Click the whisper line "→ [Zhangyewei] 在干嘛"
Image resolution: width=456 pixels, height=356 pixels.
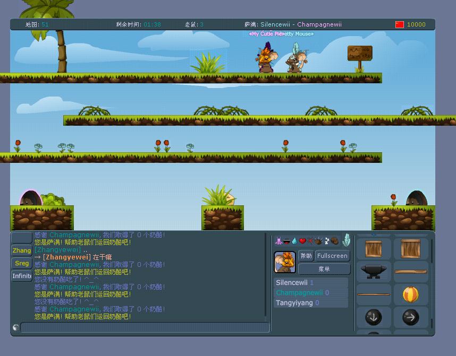click(73, 257)
